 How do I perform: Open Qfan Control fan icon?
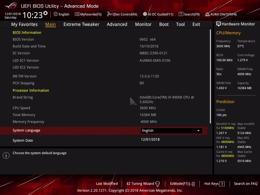point(109,14)
